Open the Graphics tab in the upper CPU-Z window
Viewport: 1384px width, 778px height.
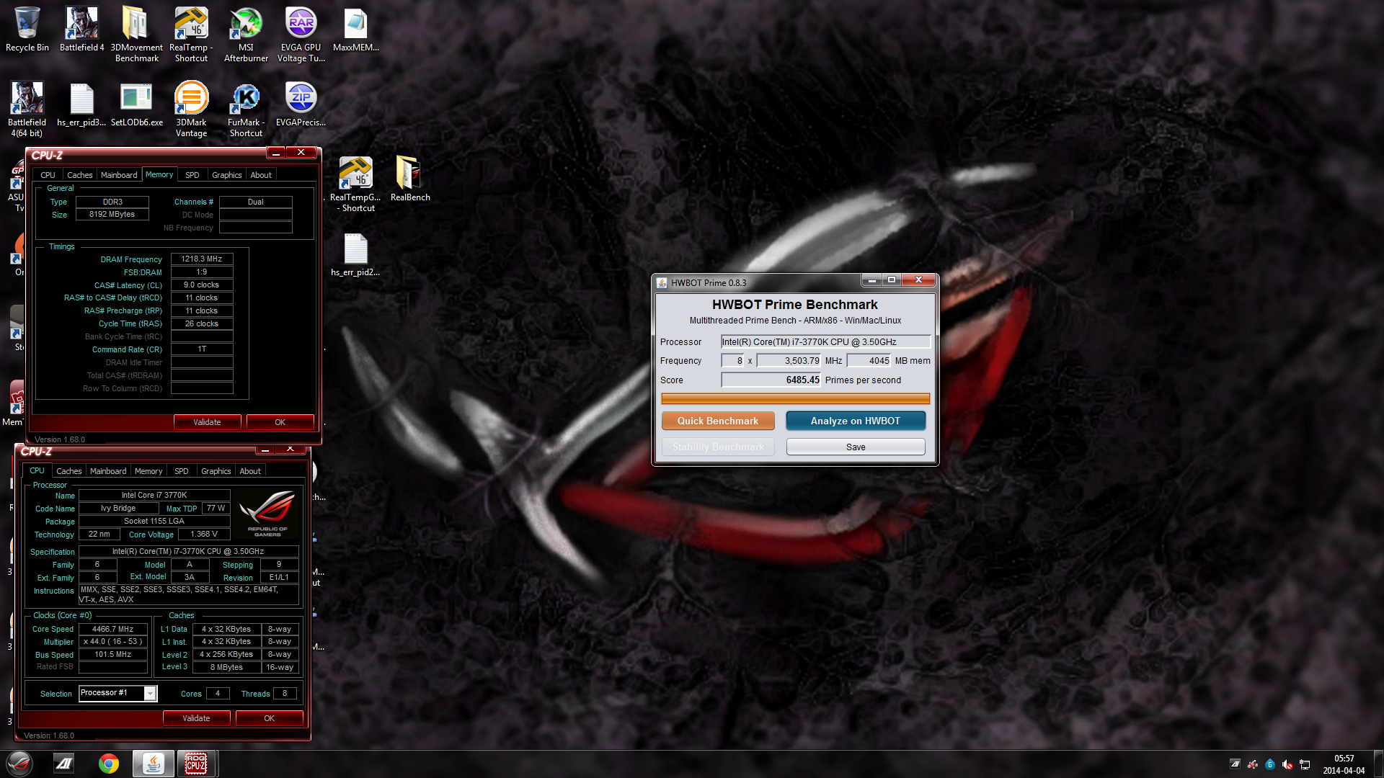(x=226, y=175)
